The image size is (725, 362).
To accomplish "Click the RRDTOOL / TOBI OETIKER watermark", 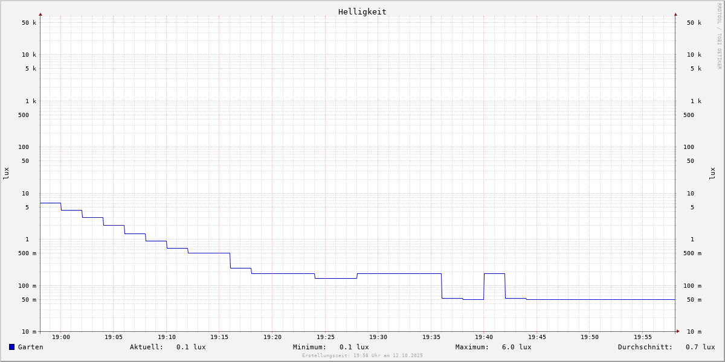I will tap(719, 36).
